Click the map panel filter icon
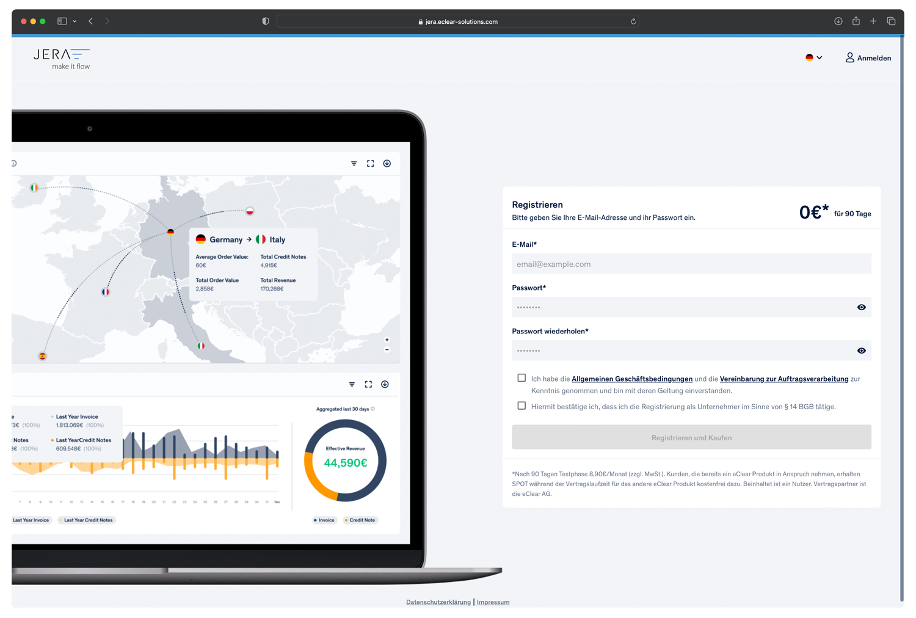Viewport: 916px width, 618px height. pos(354,164)
